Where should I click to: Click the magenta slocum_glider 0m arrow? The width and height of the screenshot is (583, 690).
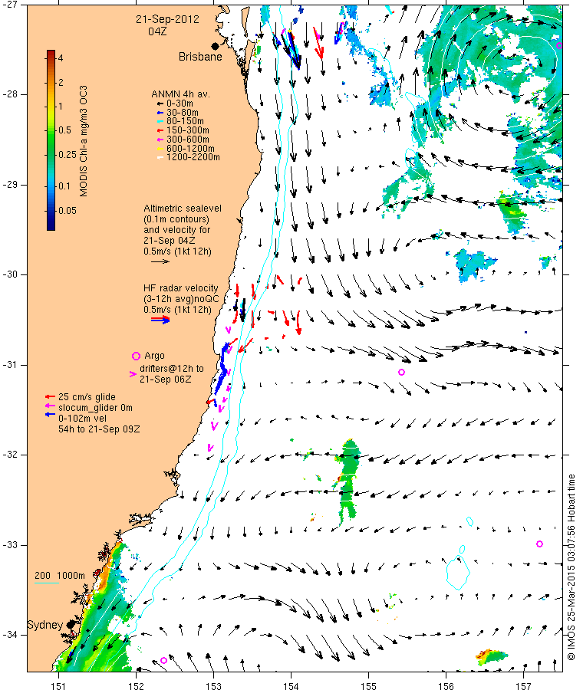pos(50,406)
